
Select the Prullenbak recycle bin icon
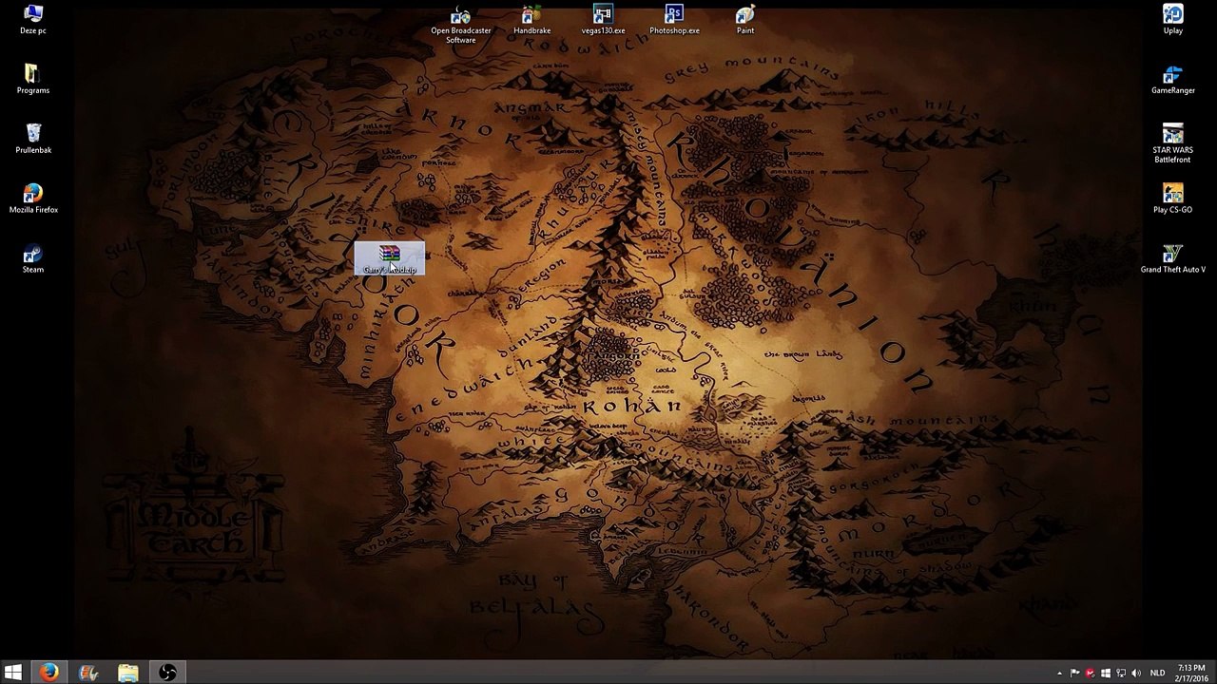click(33, 139)
